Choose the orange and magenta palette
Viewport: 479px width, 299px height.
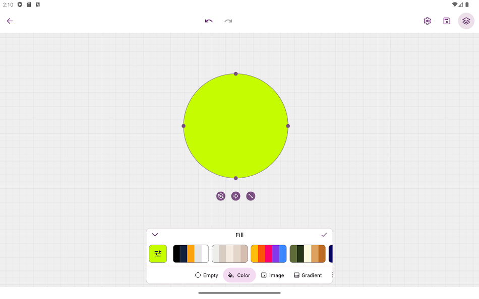[268, 254]
